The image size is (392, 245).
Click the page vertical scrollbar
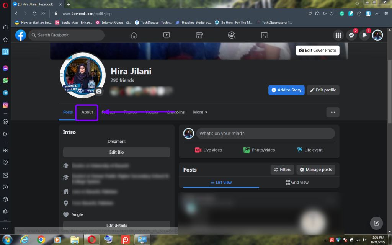pos(389,92)
